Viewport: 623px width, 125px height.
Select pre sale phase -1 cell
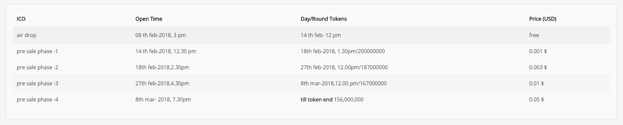click(x=37, y=51)
